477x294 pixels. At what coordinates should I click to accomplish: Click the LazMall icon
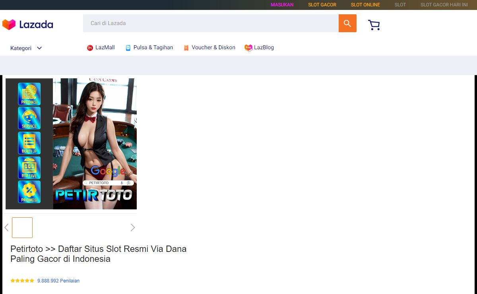click(90, 48)
